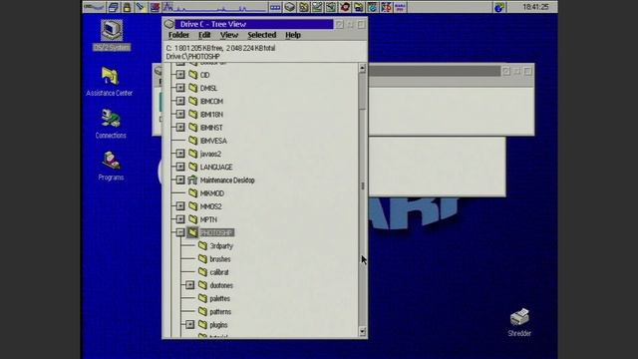The width and height of the screenshot is (638, 359).
Task: Click the red shutdown icon in WarpCenter
Action: tap(155, 7)
